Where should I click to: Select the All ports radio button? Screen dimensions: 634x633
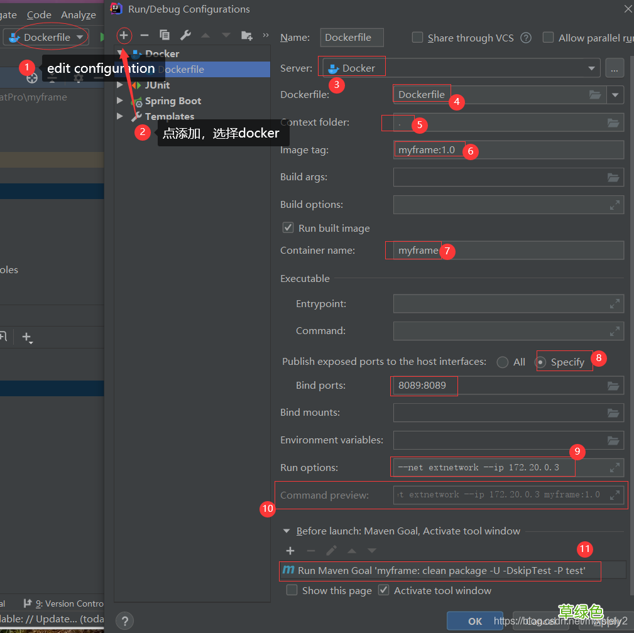503,362
